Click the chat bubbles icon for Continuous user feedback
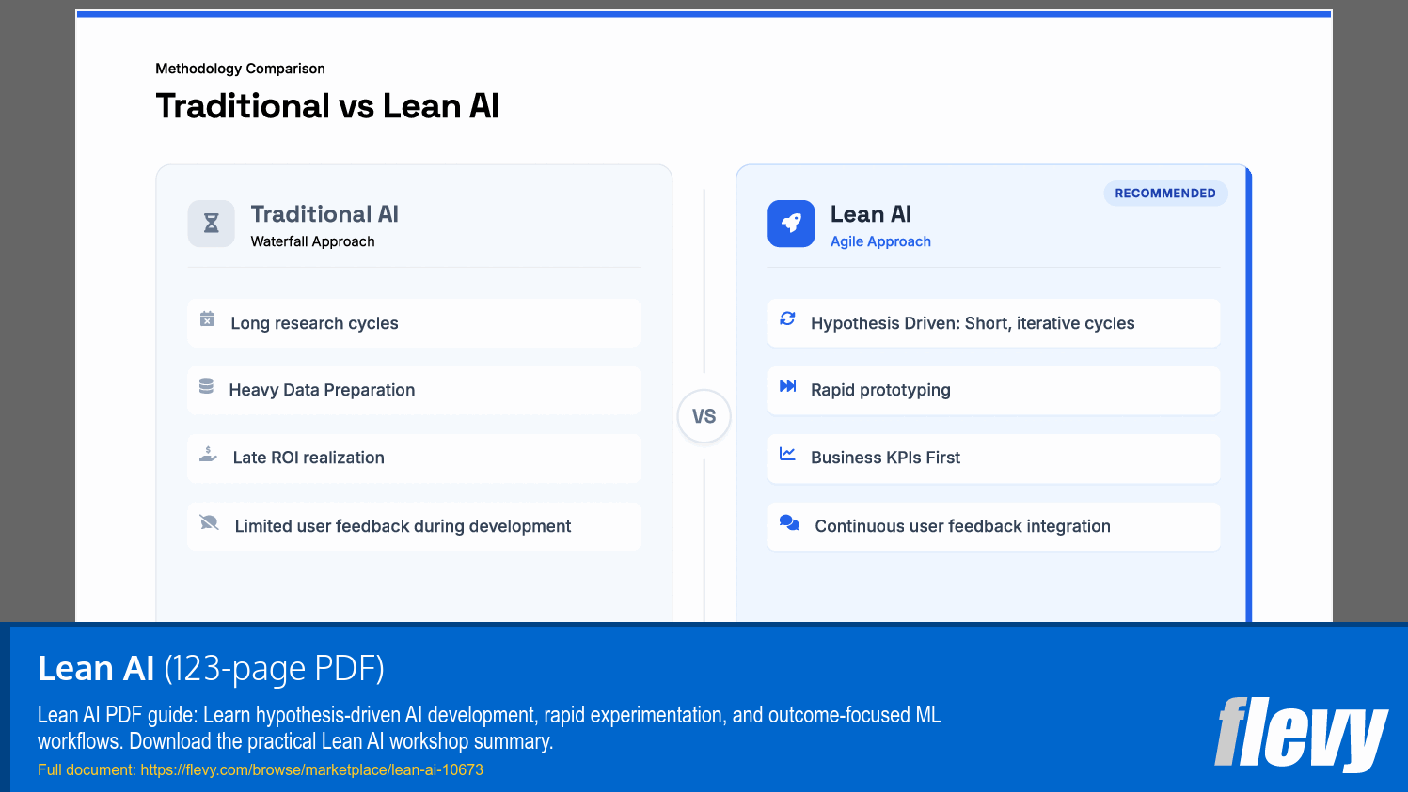The width and height of the screenshot is (1408, 792). pyautogui.click(x=787, y=523)
